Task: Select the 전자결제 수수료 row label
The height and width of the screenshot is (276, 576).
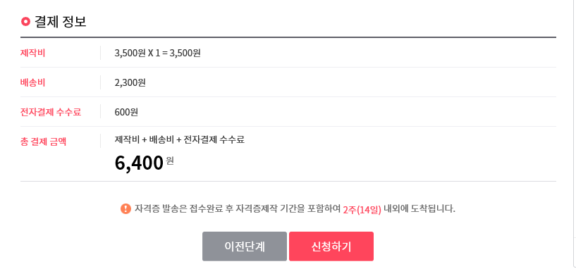Action: tap(51, 112)
